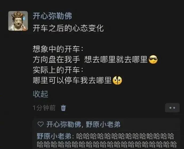184x149 pixels.
Task: Click the 1分钟前 timestamp
Action: 44,108
